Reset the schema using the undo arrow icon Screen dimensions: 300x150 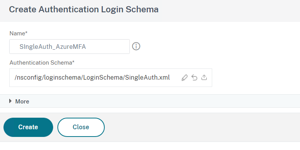tap(194, 78)
